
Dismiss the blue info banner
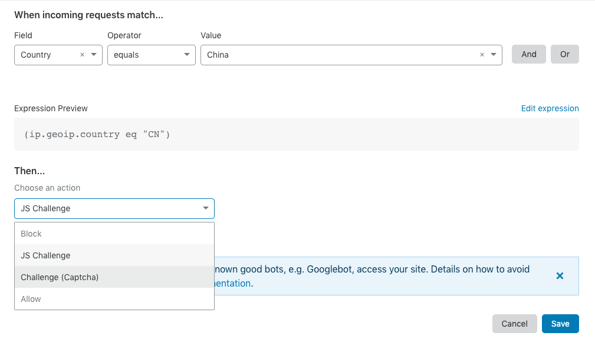tap(560, 276)
